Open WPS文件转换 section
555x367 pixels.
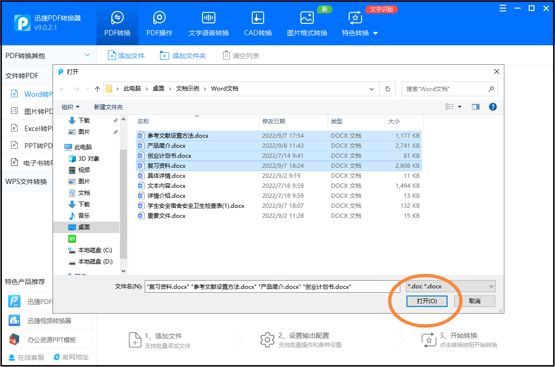coord(26,182)
